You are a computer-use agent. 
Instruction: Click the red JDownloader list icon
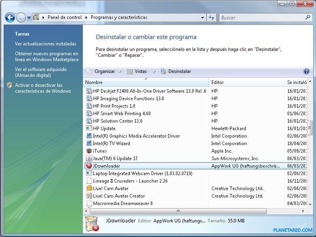click(89, 166)
